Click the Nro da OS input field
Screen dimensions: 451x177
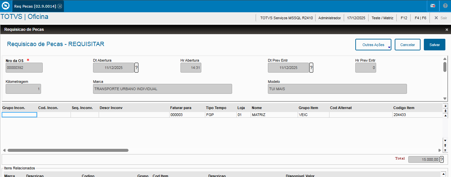pyautogui.click(x=24, y=68)
